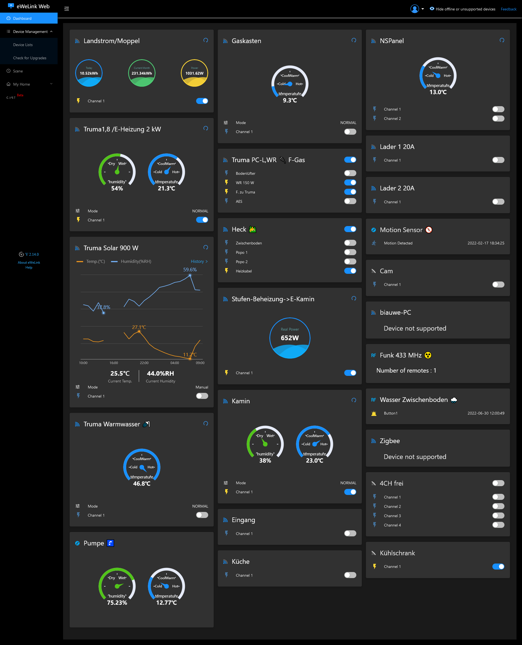
Task: Click the Power 1031.62W gauge
Action: pyautogui.click(x=194, y=73)
